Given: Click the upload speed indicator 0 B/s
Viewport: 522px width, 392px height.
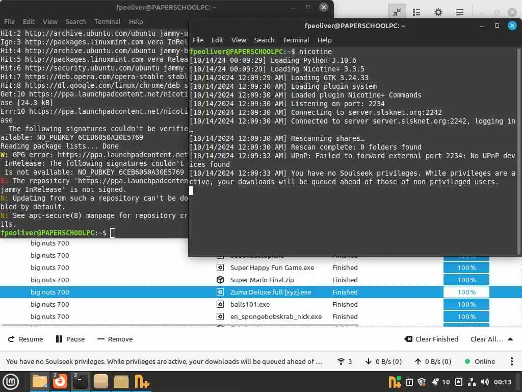Looking at the screenshot, I should (x=433, y=361).
